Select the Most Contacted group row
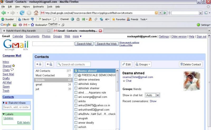 [53, 75]
